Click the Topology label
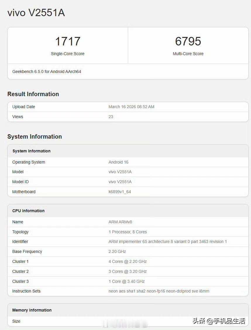 pyautogui.click(x=20, y=232)
